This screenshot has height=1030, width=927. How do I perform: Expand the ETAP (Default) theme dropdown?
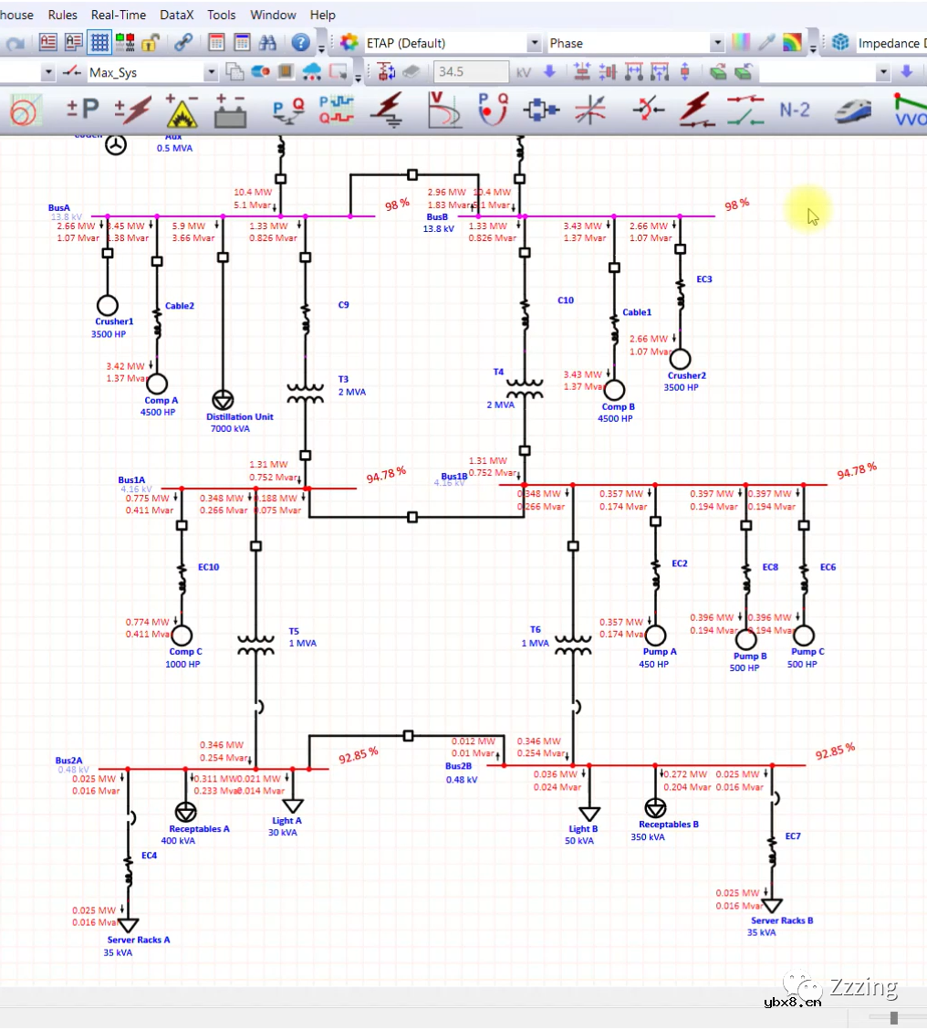pos(534,44)
